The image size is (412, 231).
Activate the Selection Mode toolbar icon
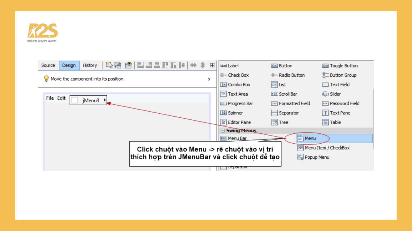(x=109, y=65)
